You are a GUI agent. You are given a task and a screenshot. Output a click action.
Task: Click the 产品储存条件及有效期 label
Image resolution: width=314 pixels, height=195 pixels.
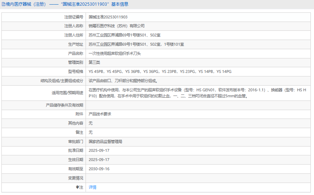(64, 105)
